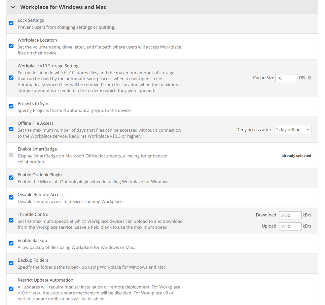The image size is (325, 305).
Task: Uncheck the Throttle Control checkbox
Action: pos(11,220)
